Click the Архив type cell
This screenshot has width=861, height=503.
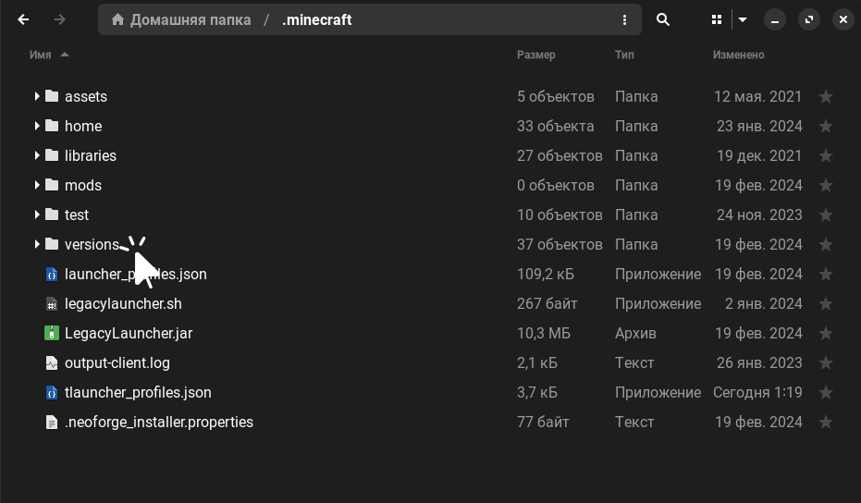coord(635,334)
